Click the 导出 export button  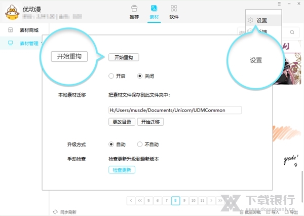(x=291, y=212)
